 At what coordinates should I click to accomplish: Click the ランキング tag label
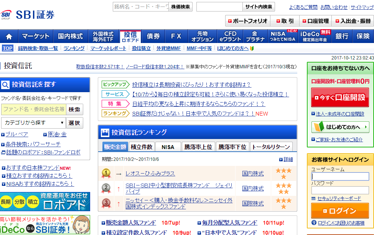pyautogui.click(x=115, y=113)
